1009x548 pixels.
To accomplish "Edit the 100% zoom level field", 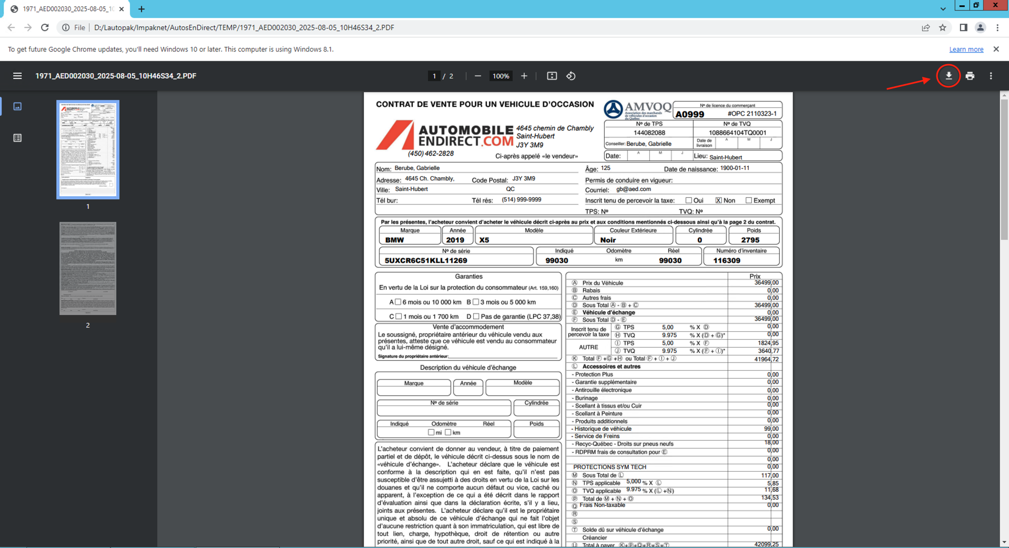I will click(501, 76).
